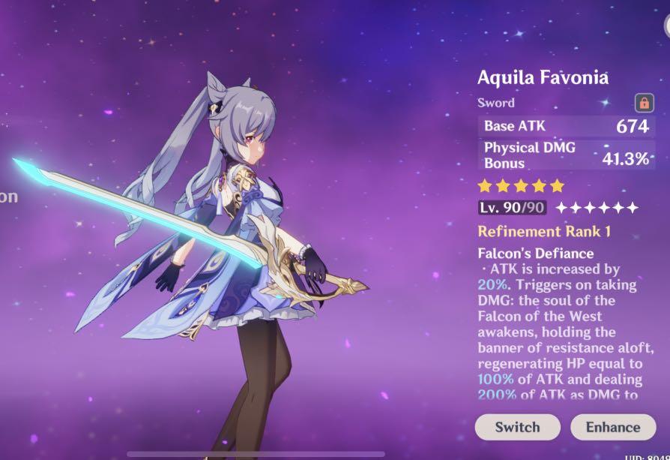Click the Sword weapon type label

(x=495, y=103)
